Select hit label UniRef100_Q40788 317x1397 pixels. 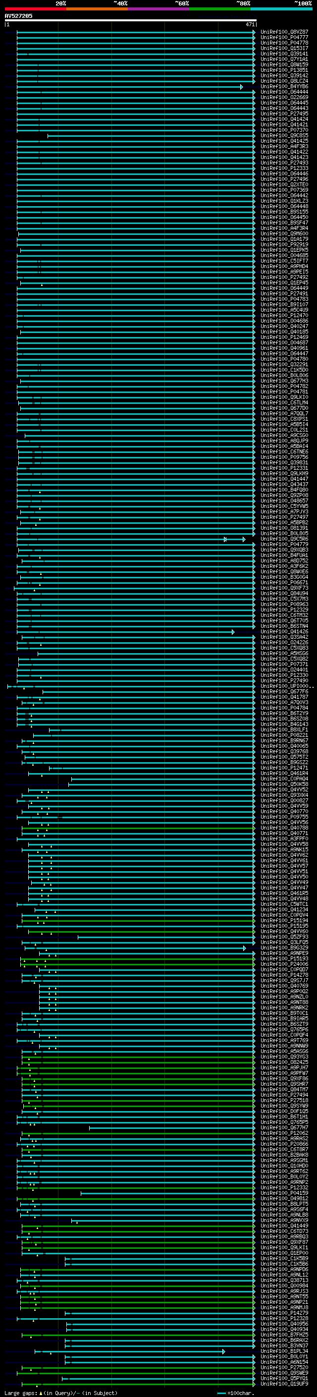tap(284, 828)
